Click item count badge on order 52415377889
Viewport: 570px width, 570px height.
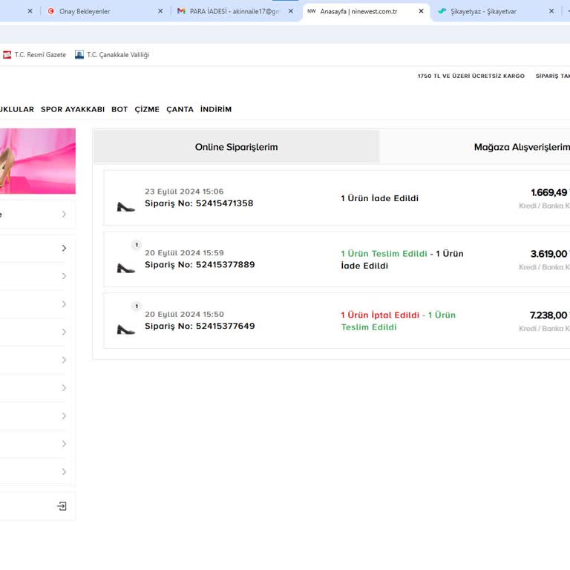(137, 245)
